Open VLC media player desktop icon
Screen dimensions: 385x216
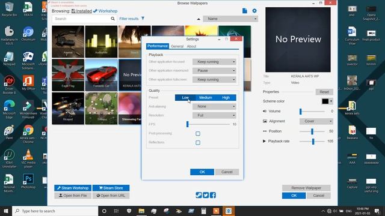[x=28, y=158]
